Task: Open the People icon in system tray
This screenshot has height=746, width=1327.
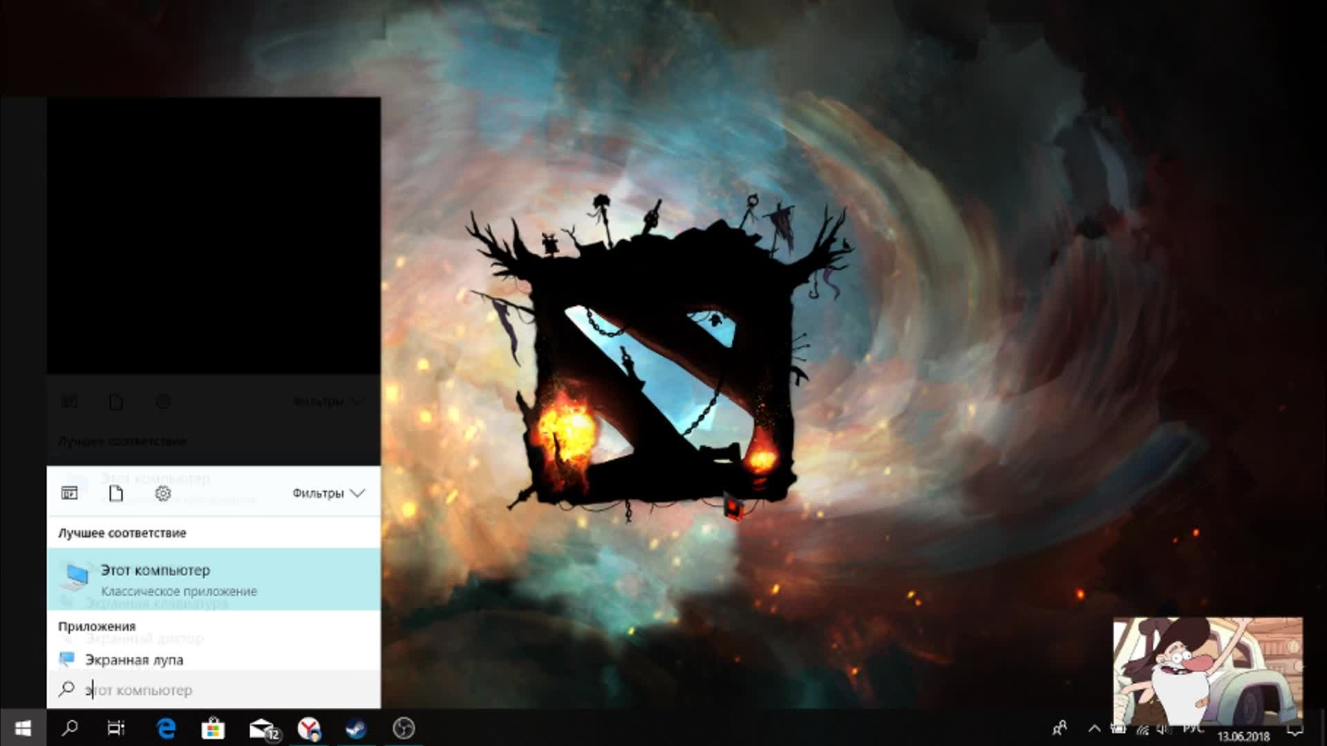Action: (1059, 728)
